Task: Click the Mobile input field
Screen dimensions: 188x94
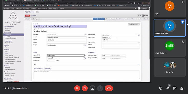Action: [x=67, y=43]
